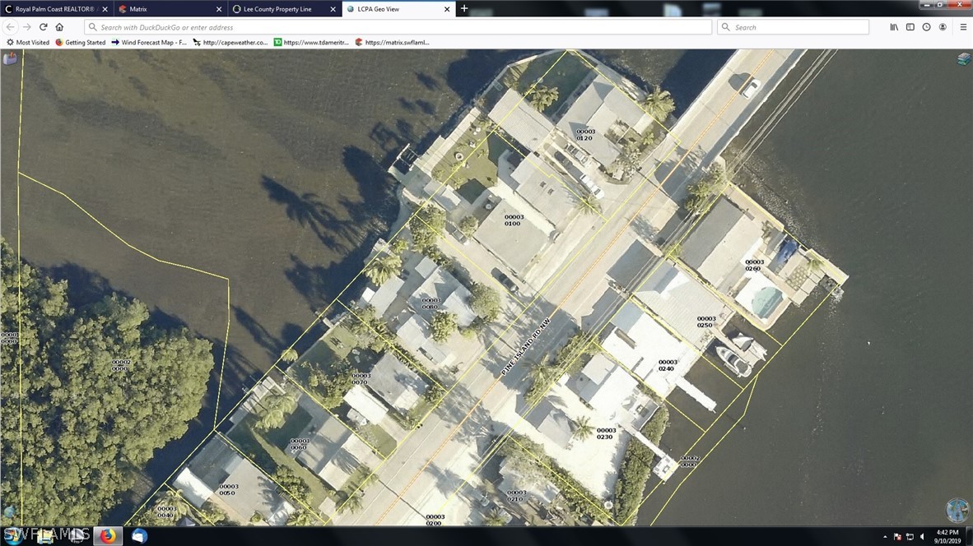The width and height of the screenshot is (973, 546).
Task: Open the Getting Started bookmark
Action: 81,42
